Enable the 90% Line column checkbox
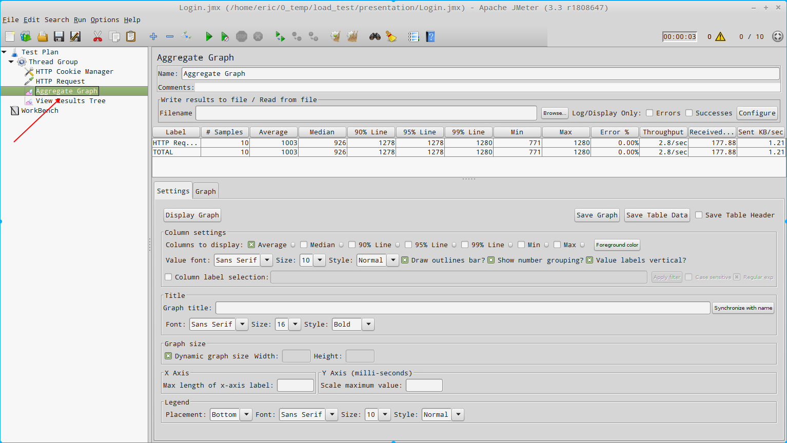The image size is (787, 443). pyautogui.click(x=352, y=245)
